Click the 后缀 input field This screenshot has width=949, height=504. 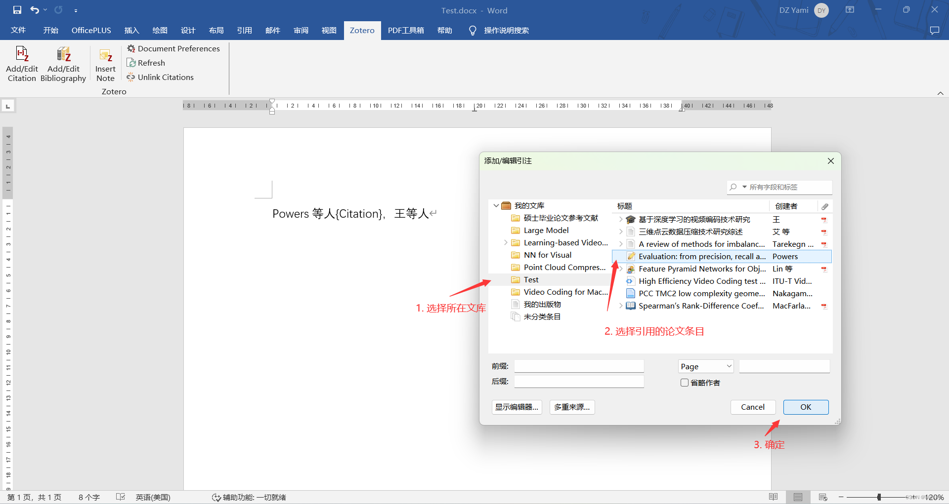[579, 382]
